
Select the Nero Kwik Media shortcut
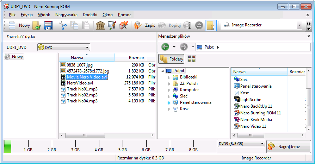[x=253, y=119]
